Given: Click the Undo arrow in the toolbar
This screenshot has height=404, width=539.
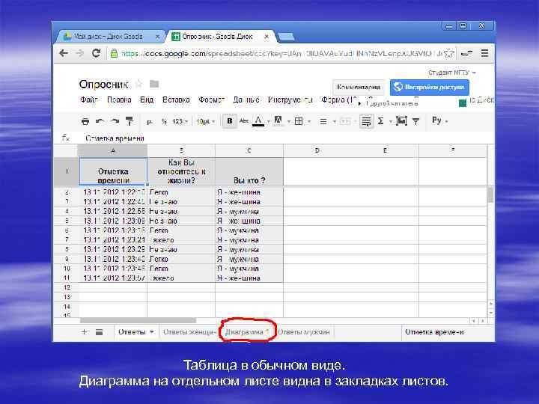Looking at the screenshot, I should click(100, 121).
